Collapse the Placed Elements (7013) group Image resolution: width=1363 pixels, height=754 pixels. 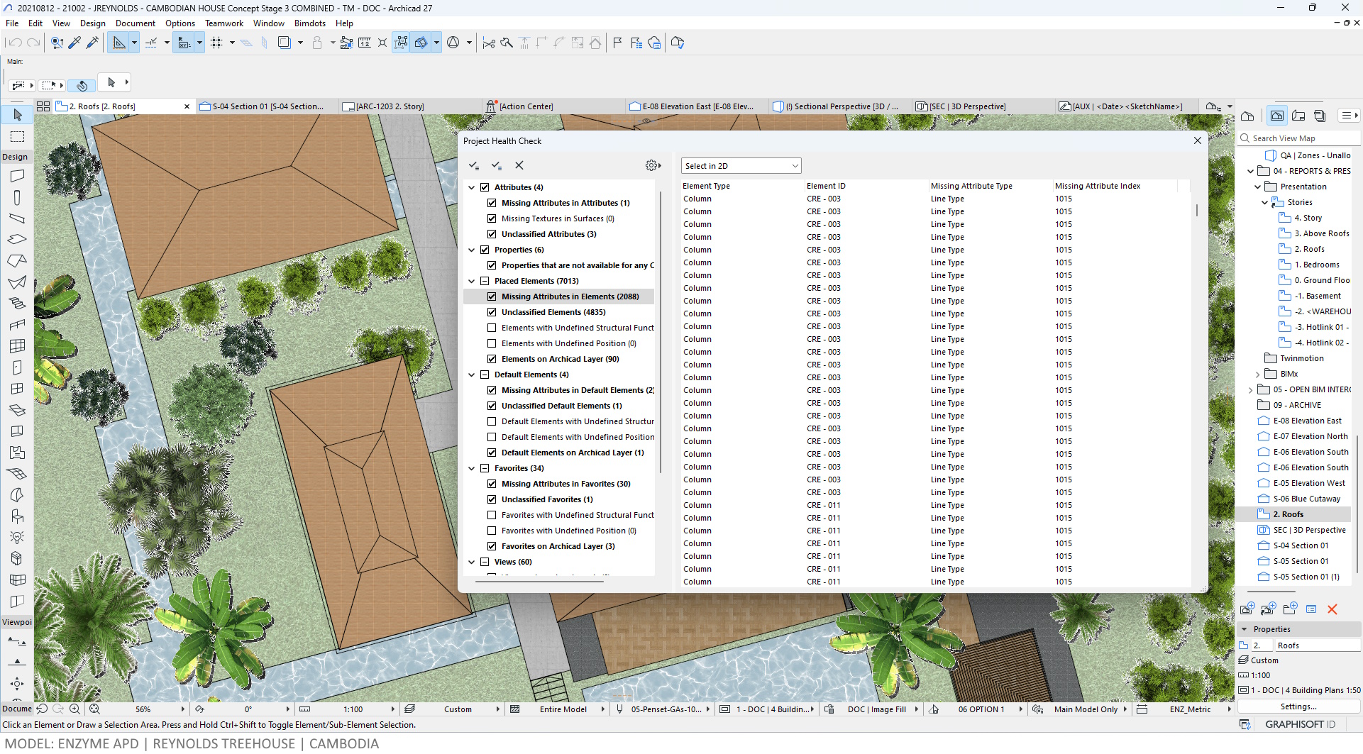point(472,281)
